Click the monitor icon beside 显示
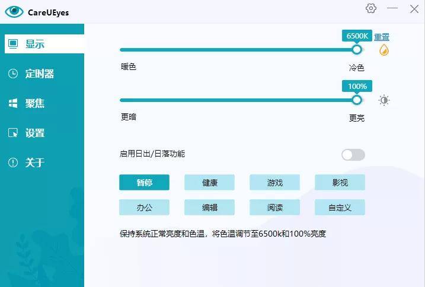The height and width of the screenshot is (287, 425). (x=12, y=44)
